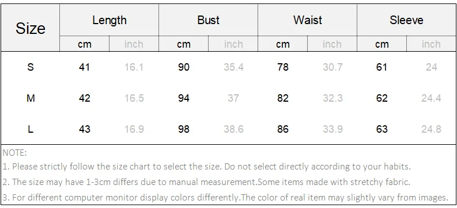Image resolution: width=457 pixels, height=208 pixels.
Task: Select the M size row label
Action: click(31, 98)
